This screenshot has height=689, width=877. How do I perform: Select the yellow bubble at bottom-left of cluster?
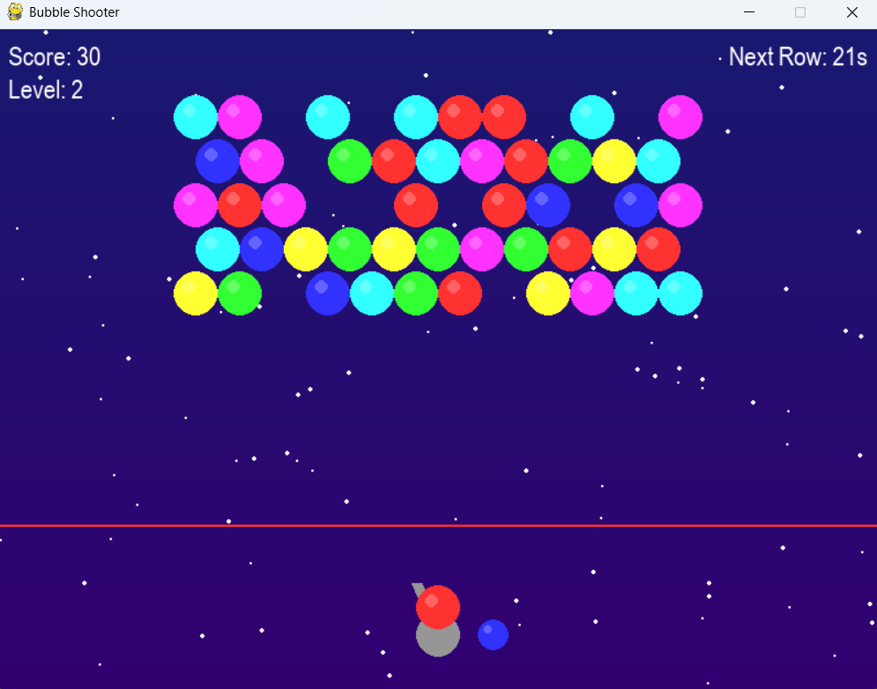pyautogui.click(x=195, y=293)
